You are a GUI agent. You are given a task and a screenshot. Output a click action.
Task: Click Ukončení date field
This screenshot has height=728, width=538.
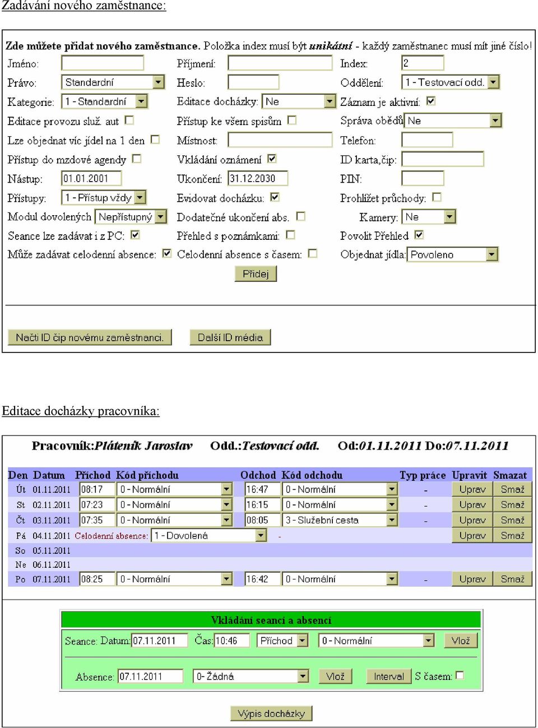click(x=258, y=178)
